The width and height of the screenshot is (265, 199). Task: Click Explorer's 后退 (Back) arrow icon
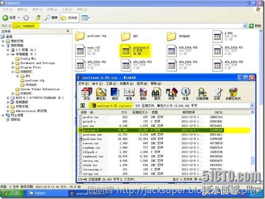[x=5, y=18]
